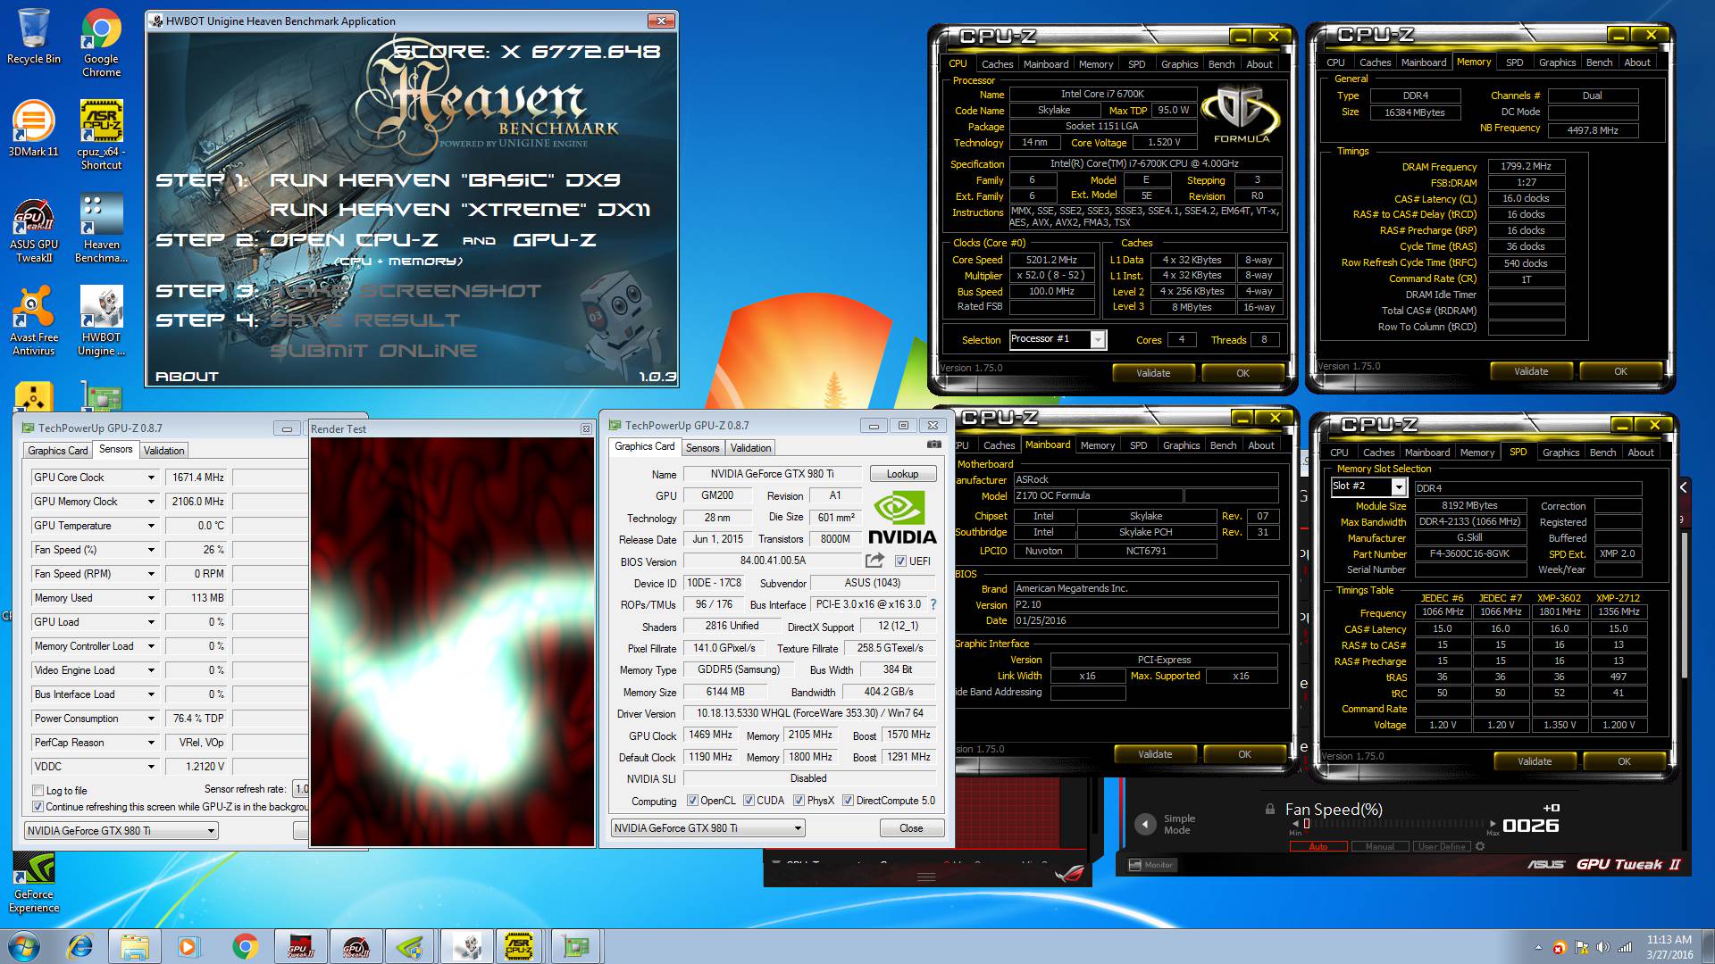Viewport: 1715px width, 964px height.
Task: Click the BIOS Version save/share icon in GPU-Z
Action: (x=874, y=561)
